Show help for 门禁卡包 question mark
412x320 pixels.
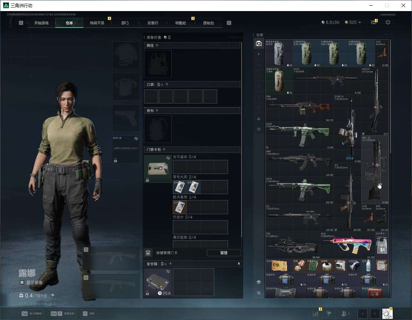point(164,149)
